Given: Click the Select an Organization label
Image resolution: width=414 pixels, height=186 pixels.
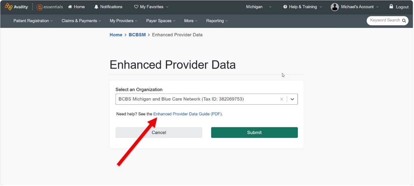Looking at the screenshot, I should point(139,90).
